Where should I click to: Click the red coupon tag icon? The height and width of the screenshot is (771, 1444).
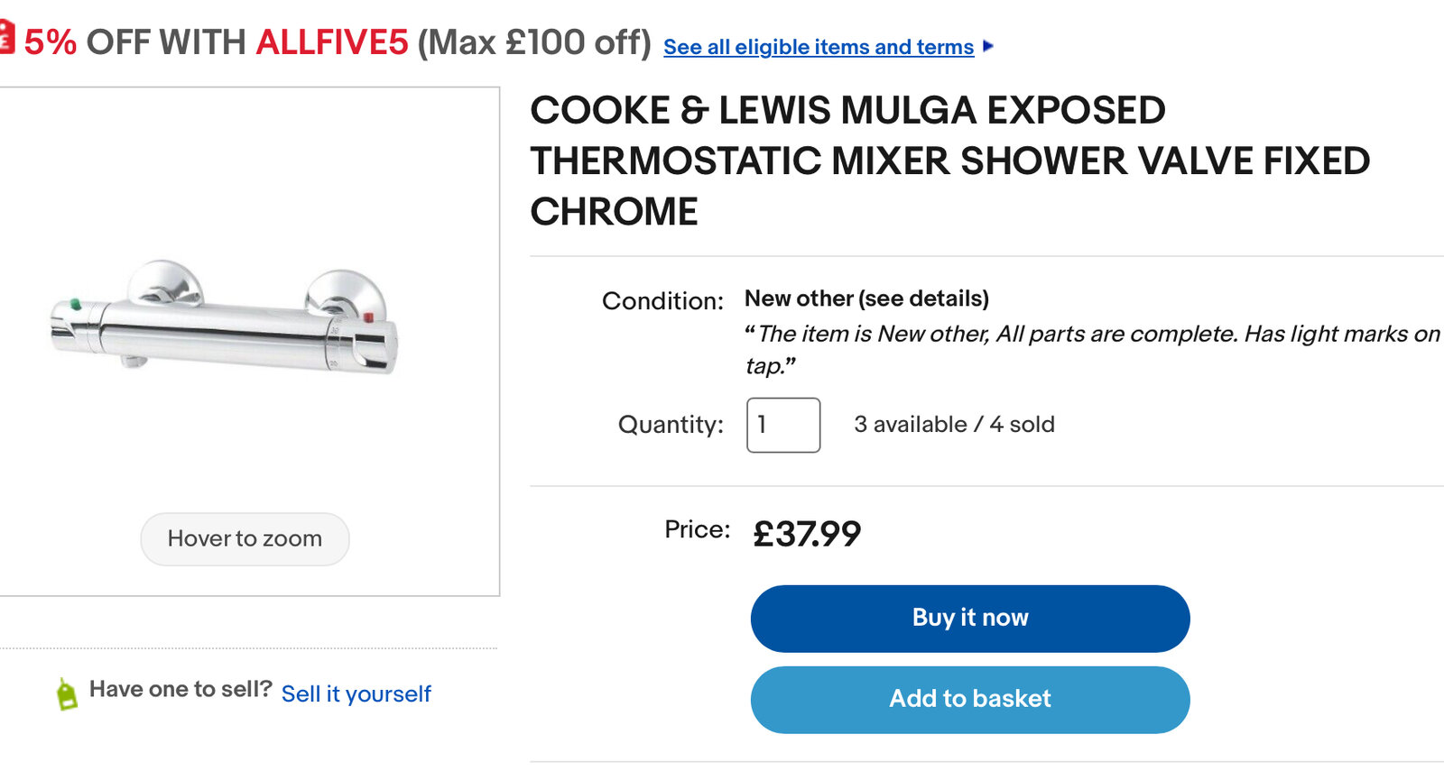tap(6, 38)
